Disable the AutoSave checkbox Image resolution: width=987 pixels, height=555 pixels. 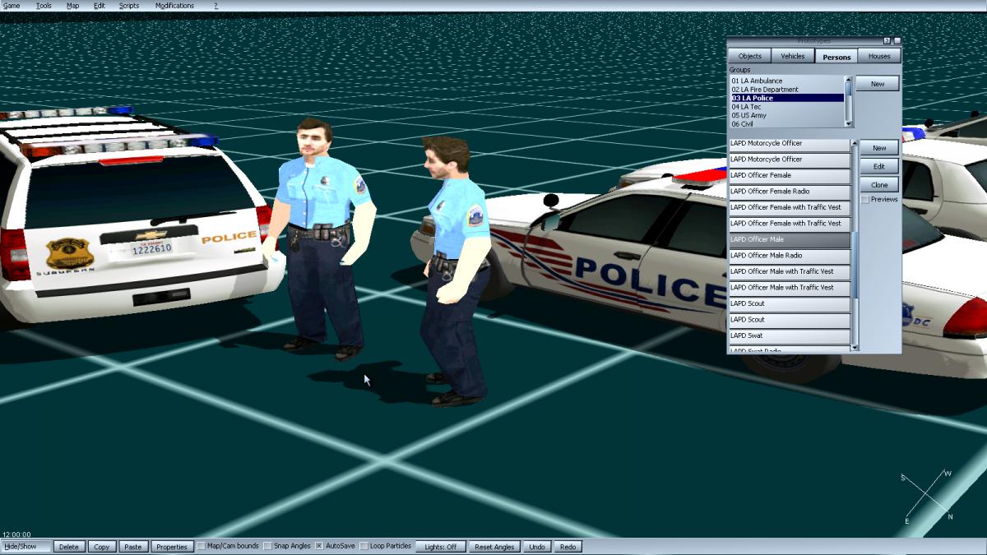[x=319, y=547]
